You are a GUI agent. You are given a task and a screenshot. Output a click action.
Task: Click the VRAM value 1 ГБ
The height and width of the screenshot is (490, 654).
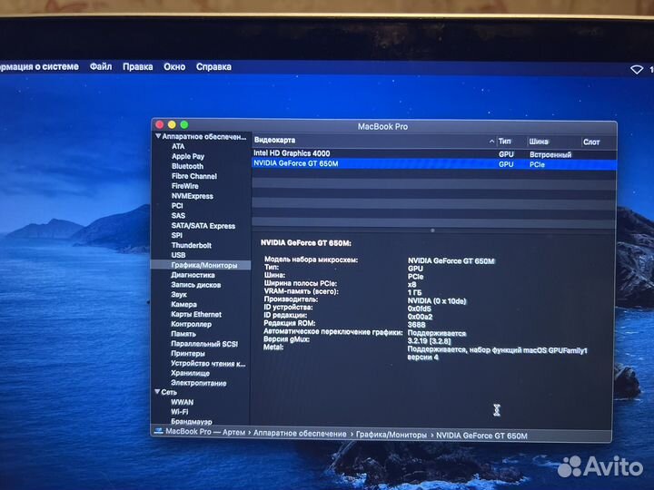414,292
